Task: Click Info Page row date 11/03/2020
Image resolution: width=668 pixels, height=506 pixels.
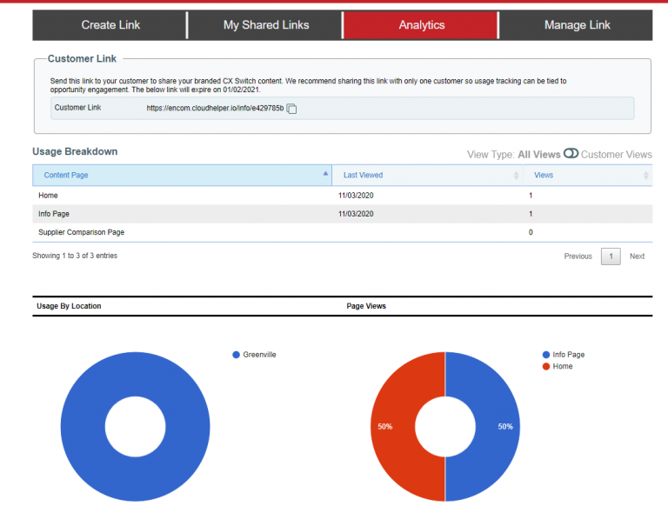Action: coord(356,214)
